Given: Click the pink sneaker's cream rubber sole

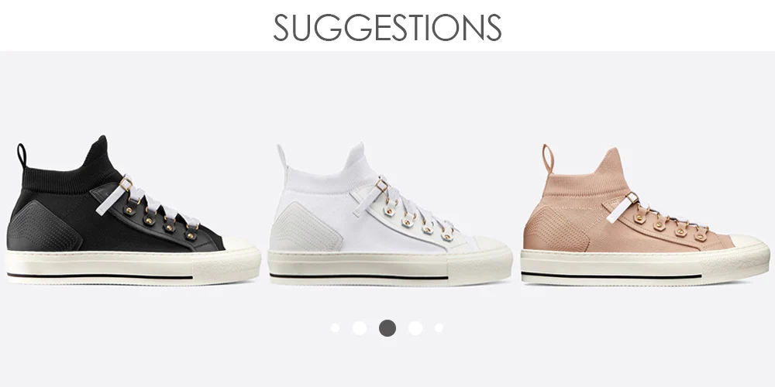Looking at the screenshot, I should tap(645, 266).
